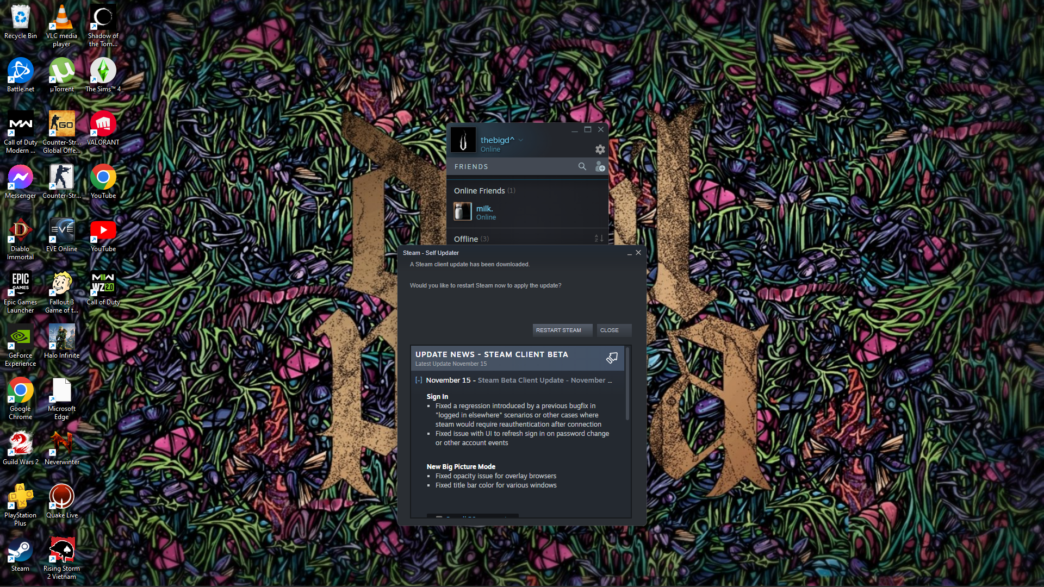The height and width of the screenshot is (587, 1044).
Task: Click Restart Steam to apply update
Action: pyautogui.click(x=562, y=330)
